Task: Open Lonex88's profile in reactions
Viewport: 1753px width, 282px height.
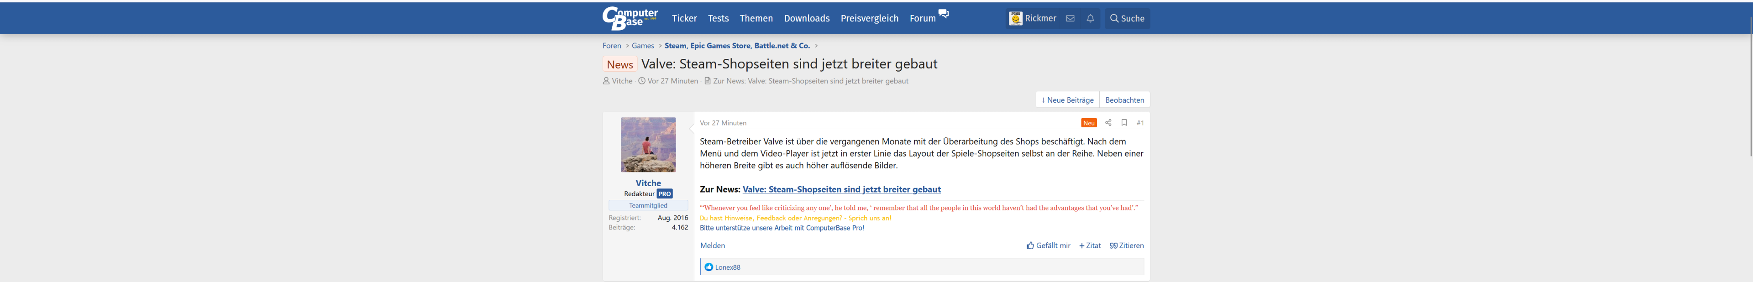Action: click(728, 267)
